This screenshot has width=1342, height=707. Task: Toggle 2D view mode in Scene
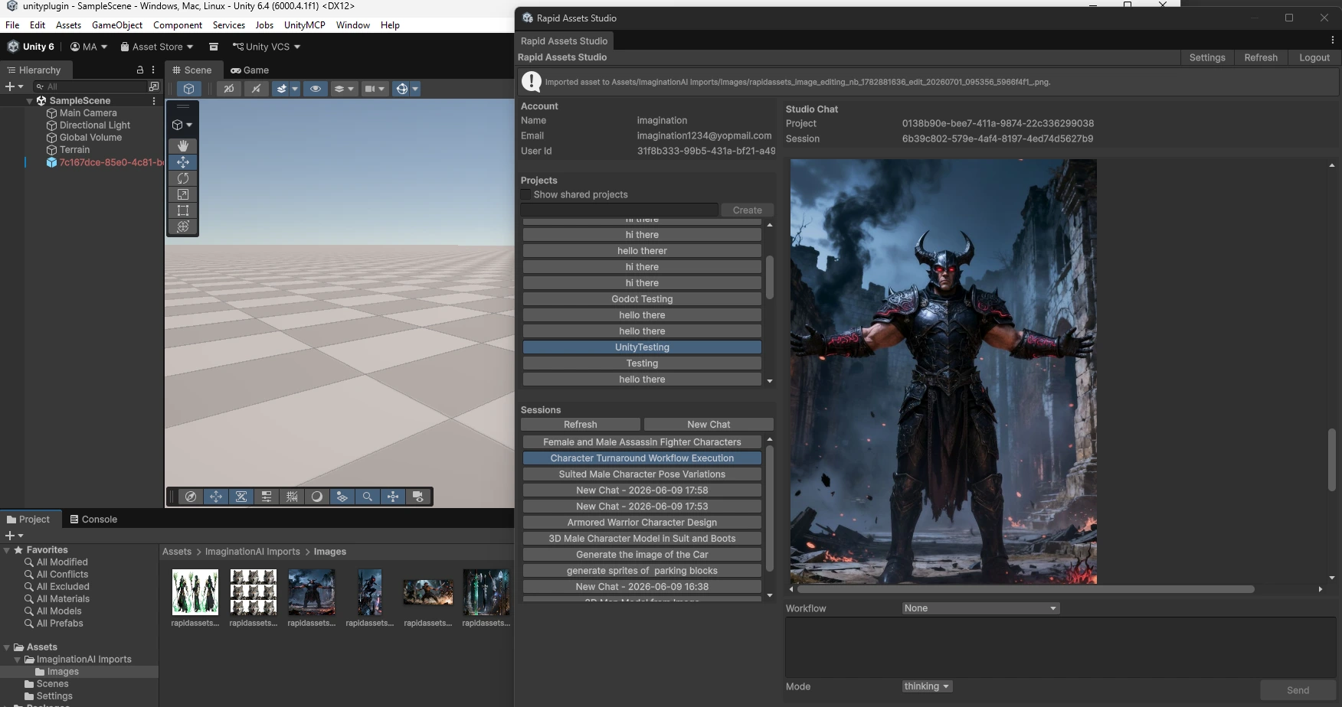point(228,89)
